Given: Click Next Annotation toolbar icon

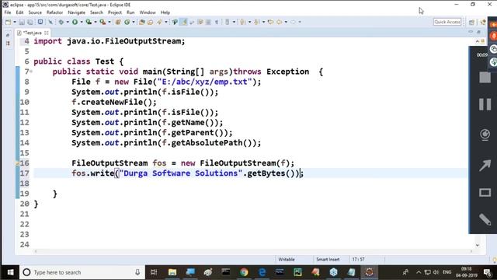Looking at the screenshot, I should pos(242,22).
